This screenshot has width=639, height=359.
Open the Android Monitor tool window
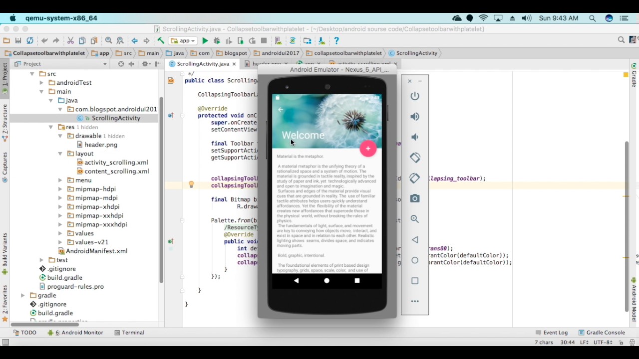click(75, 333)
